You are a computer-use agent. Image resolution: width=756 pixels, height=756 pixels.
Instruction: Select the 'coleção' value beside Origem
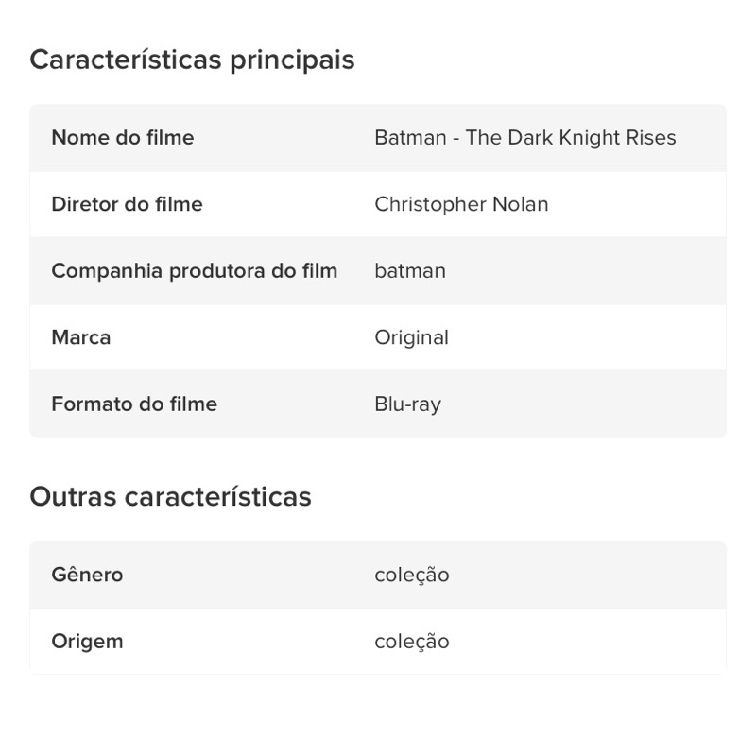pos(411,642)
